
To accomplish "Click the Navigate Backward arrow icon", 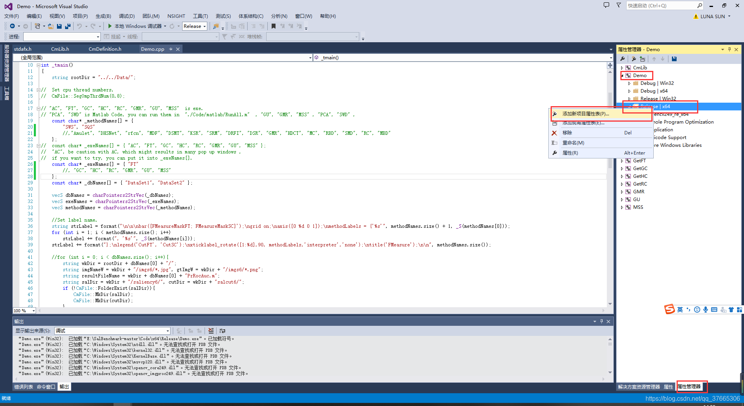I will tap(12, 26).
